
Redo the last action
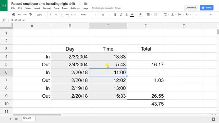click(25, 14)
